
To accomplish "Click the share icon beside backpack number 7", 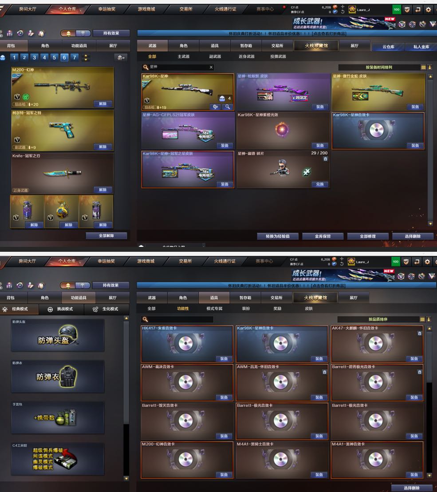I will pyautogui.click(x=120, y=57).
